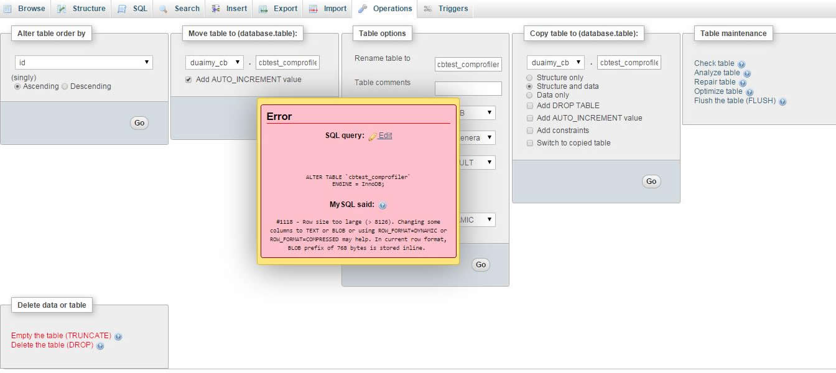The width and height of the screenshot is (836, 373).
Task: Flush the table (FLUSH) link
Action: click(x=735, y=101)
